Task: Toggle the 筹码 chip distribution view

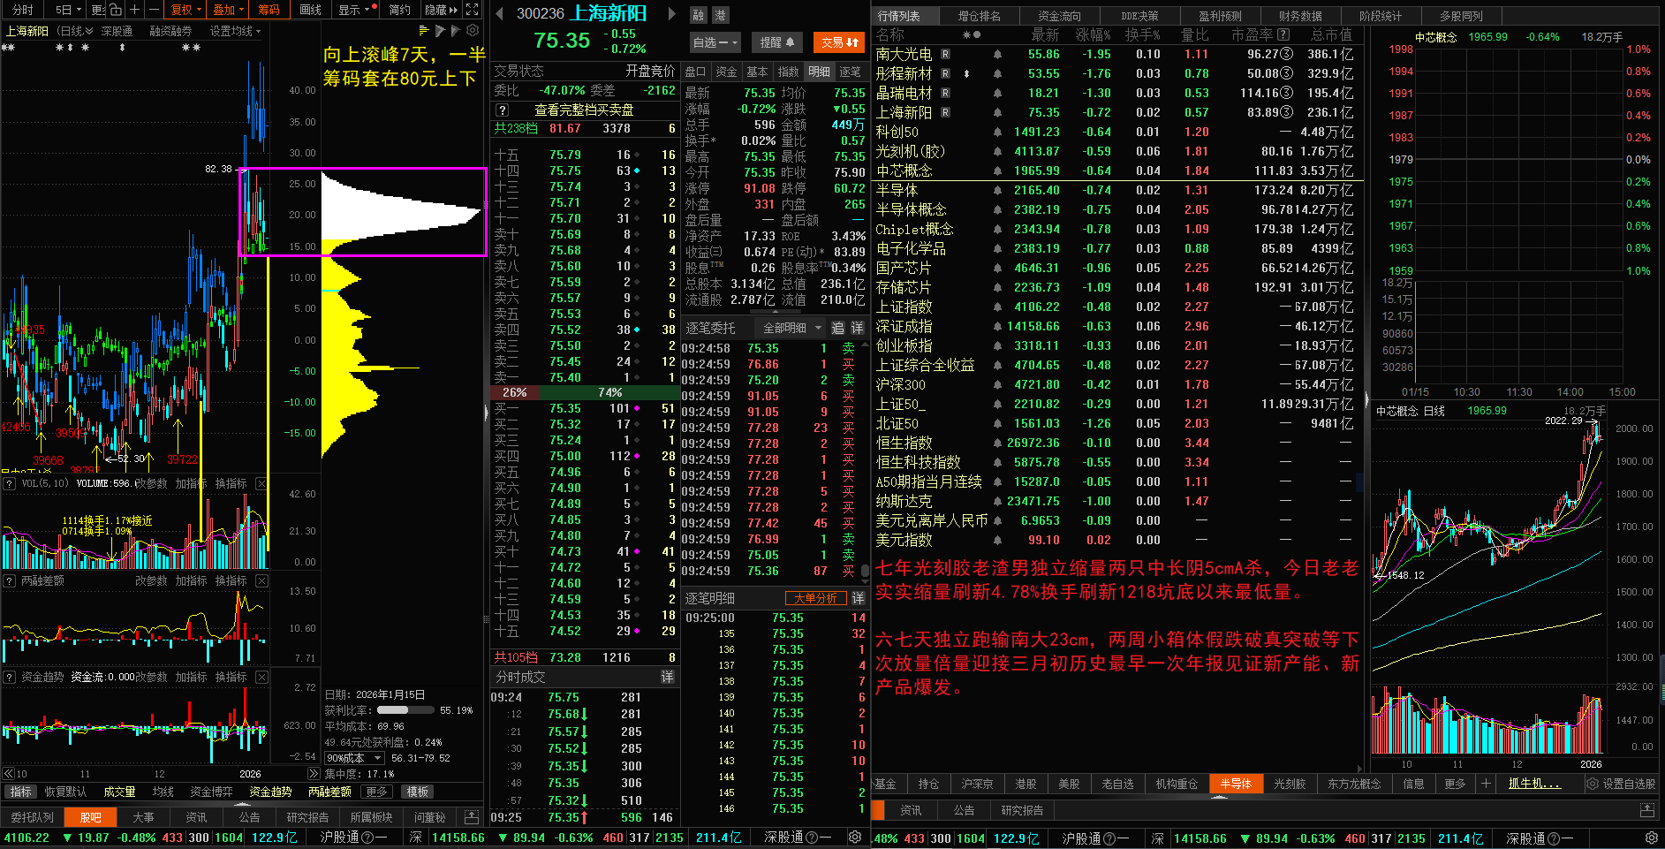Action: (x=269, y=10)
